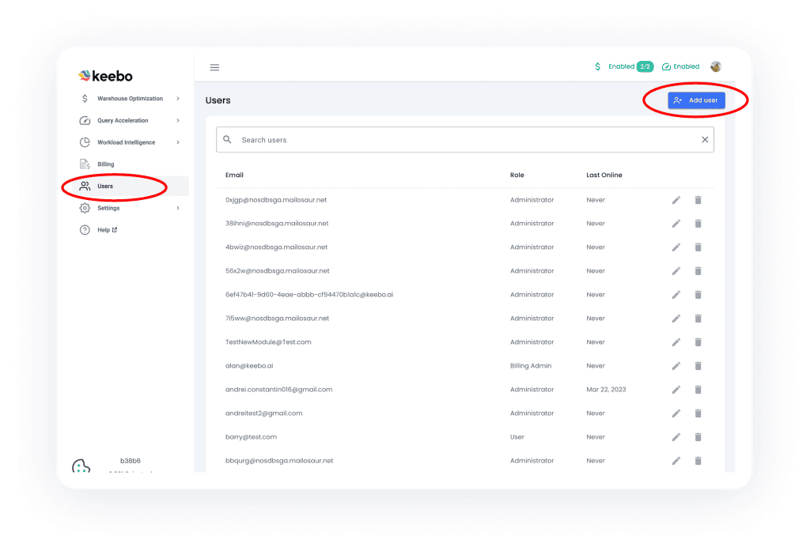Clear search with the X icon
Image resolution: width=810 pixels, height=551 pixels.
click(705, 140)
